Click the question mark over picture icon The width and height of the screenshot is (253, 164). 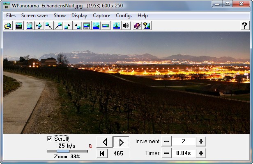click(x=147, y=26)
